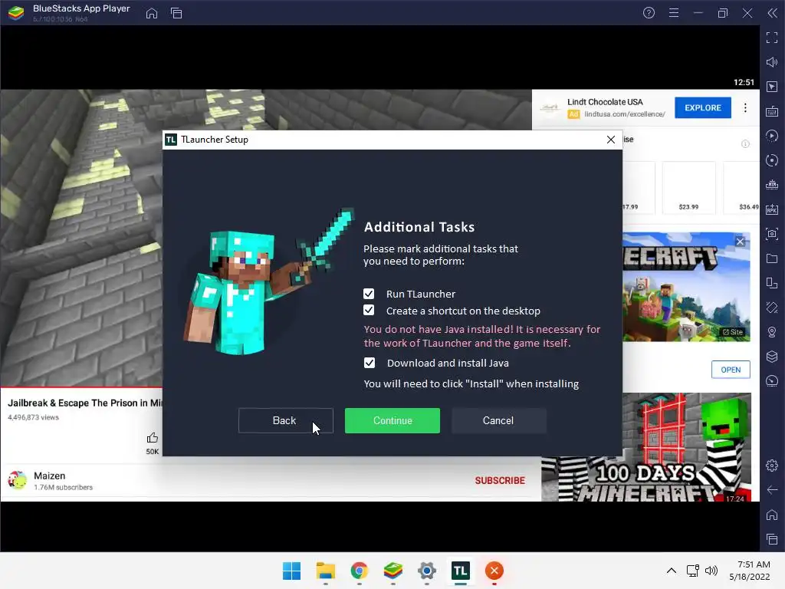Toggle BlueStacks fullscreen mode icon
Screen dimensions: 785x589
tap(771, 38)
